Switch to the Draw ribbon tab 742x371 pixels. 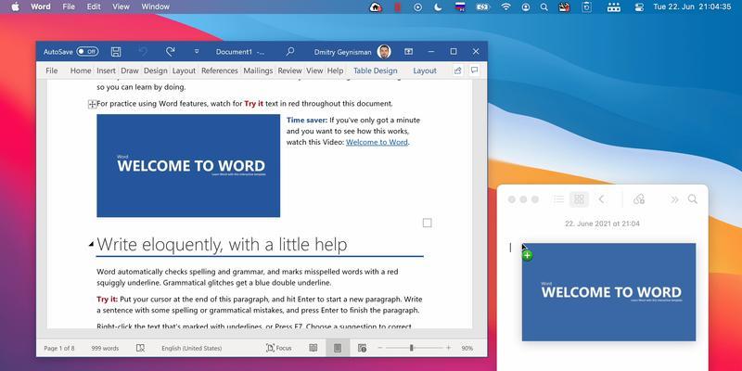pyautogui.click(x=130, y=70)
